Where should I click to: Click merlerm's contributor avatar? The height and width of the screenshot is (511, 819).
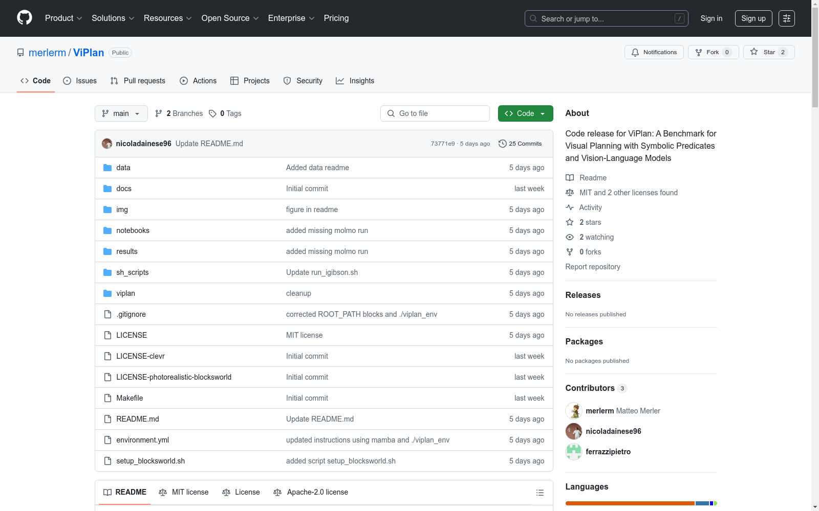(x=574, y=411)
